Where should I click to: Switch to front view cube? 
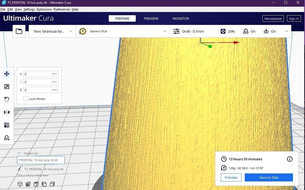coord(28,184)
